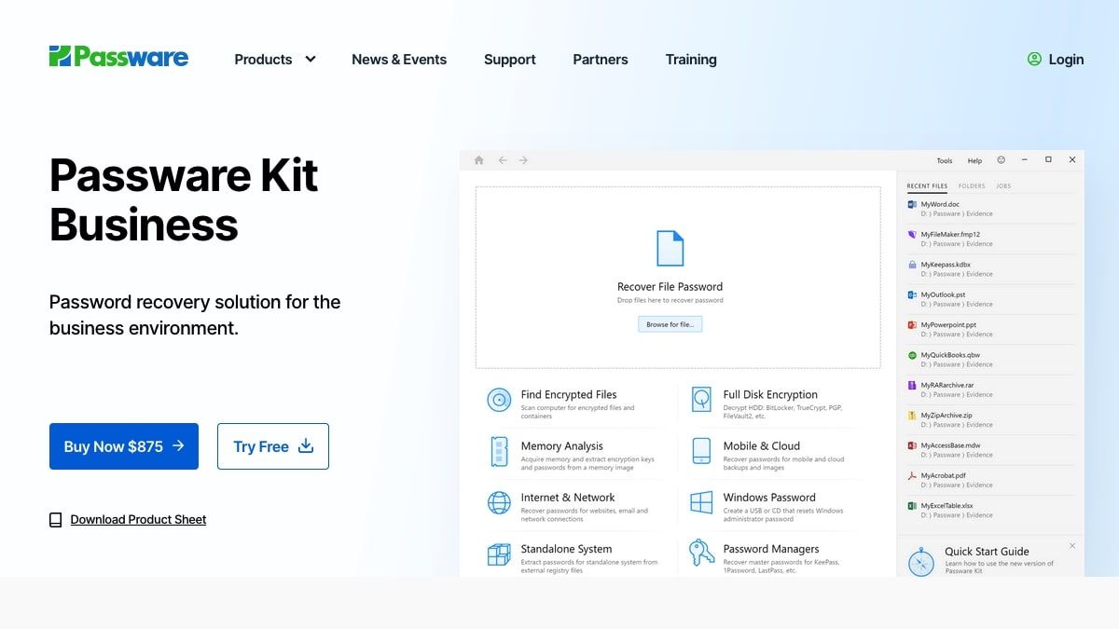1119x629 pixels.
Task: Open the Tools menu
Action: (944, 160)
